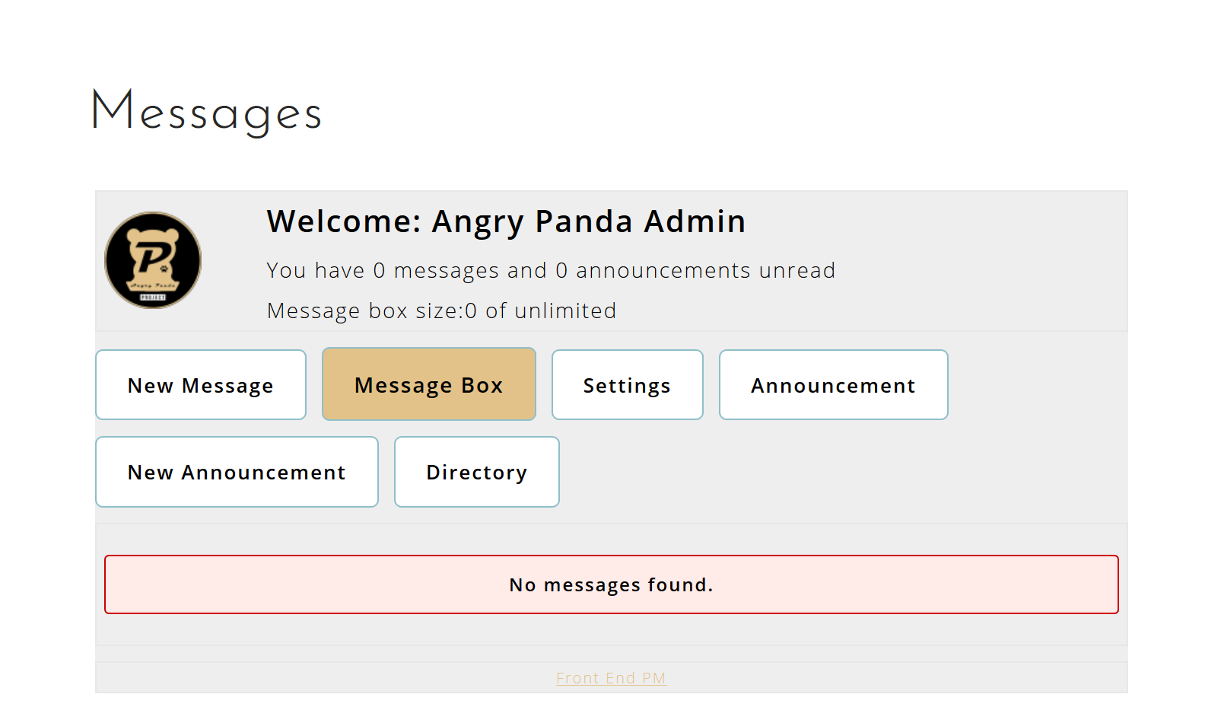Click the letter P in the panda logo
This screenshot has width=1221, height=726.
152,257
